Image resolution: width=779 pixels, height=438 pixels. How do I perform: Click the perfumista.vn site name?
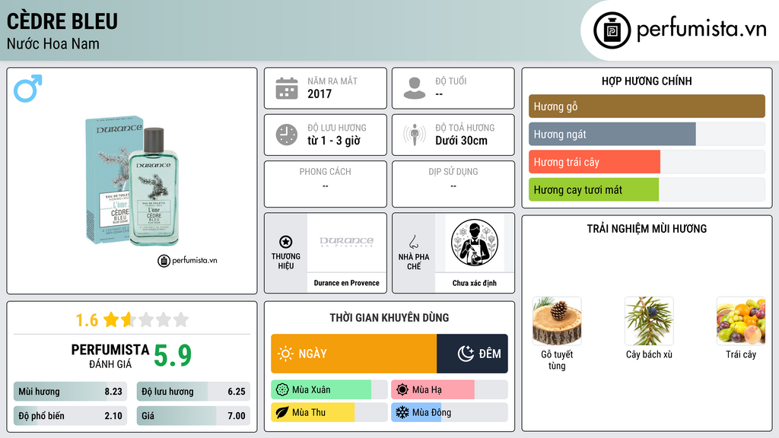pos(701,30)
